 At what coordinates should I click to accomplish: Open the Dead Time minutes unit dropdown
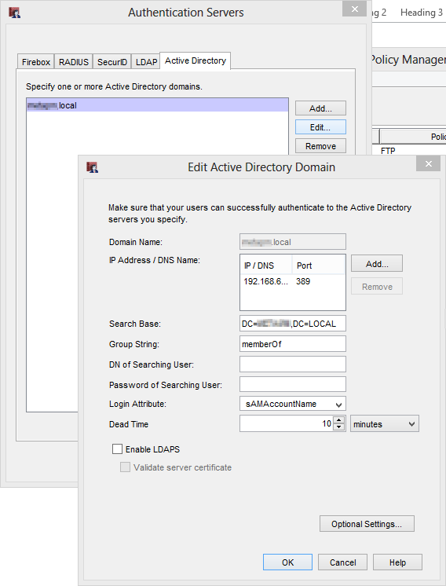click(385, 424)
